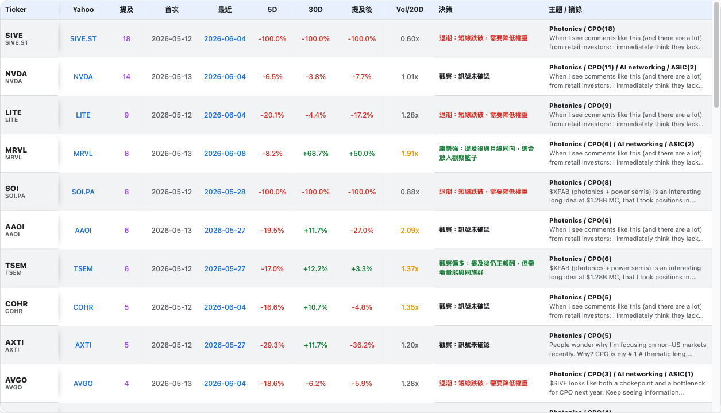Click the 1.35x volume value for COHR

tap(410, 307)
